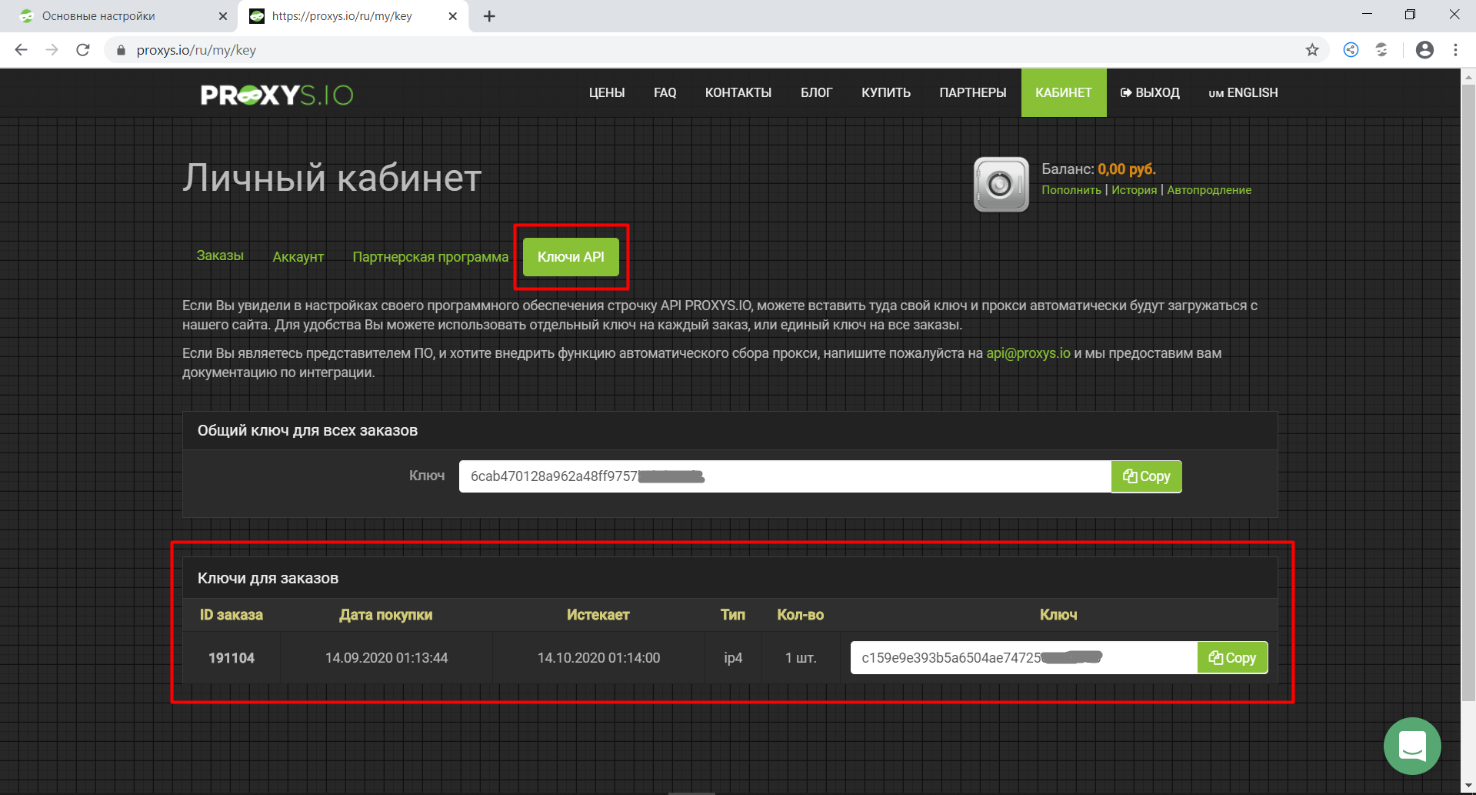The image size is (1476, 795).
Task: Click the site lock icon in address bar
Action: point(121,49)
